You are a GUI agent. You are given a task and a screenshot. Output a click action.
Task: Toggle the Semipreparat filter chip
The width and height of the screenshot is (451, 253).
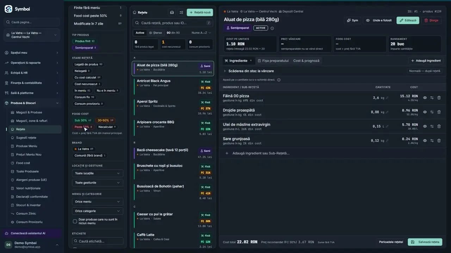click(85, 48)
